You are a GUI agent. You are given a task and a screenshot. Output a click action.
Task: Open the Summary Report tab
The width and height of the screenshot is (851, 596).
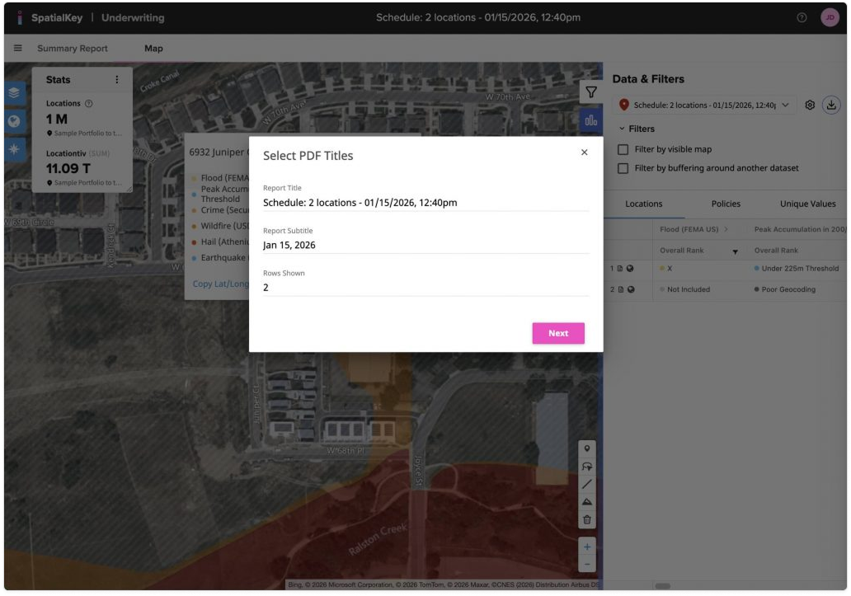click(x=73, y=49)
